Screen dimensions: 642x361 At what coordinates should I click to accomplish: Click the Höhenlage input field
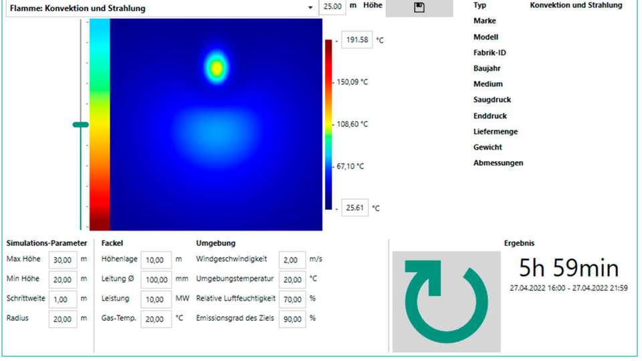(156, 260)
